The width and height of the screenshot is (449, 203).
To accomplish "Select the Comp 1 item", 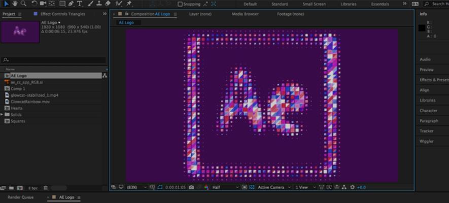I will (18, 89).
